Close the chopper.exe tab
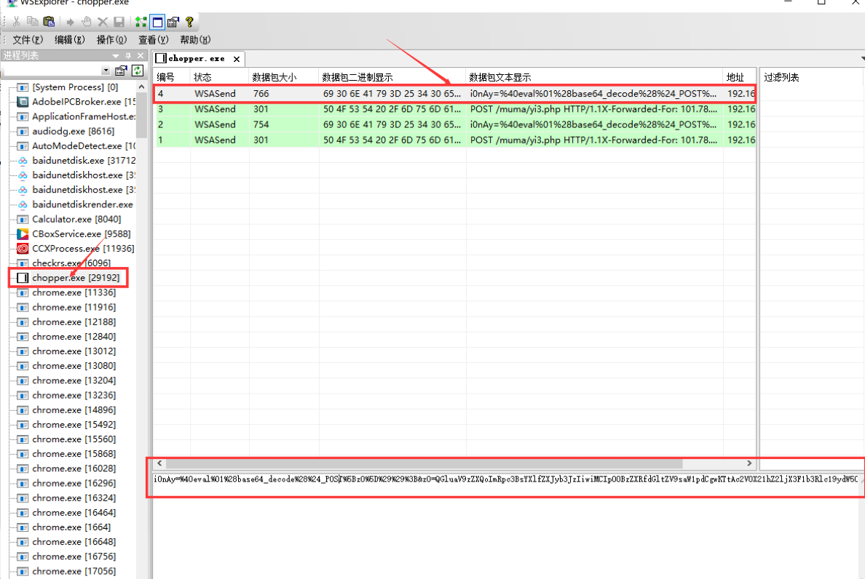This screenshot has width=865, height=579. (x=237, y=59)
